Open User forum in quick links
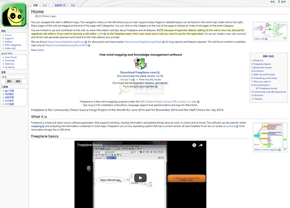The height and width of the screenshot is (208, 290). [x=11, y=57]
